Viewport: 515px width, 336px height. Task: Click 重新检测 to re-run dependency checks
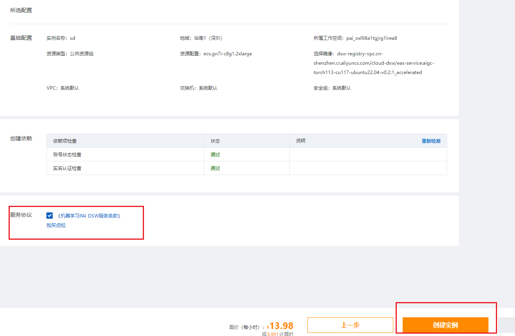431,141
